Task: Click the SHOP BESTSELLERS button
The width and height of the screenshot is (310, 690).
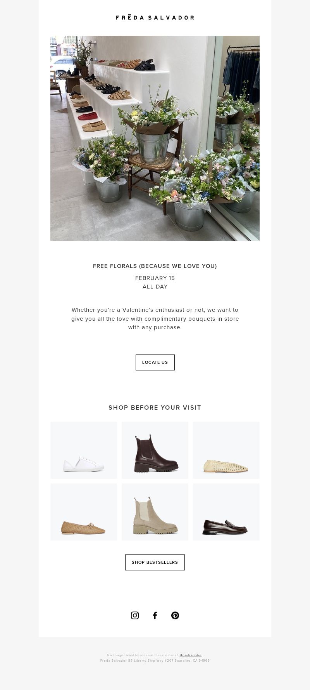Action: pyautogui.click(x=155, y=562)
